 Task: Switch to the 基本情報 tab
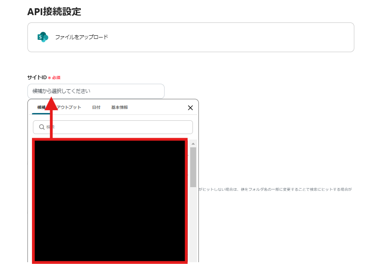click(x=119, y=107)
